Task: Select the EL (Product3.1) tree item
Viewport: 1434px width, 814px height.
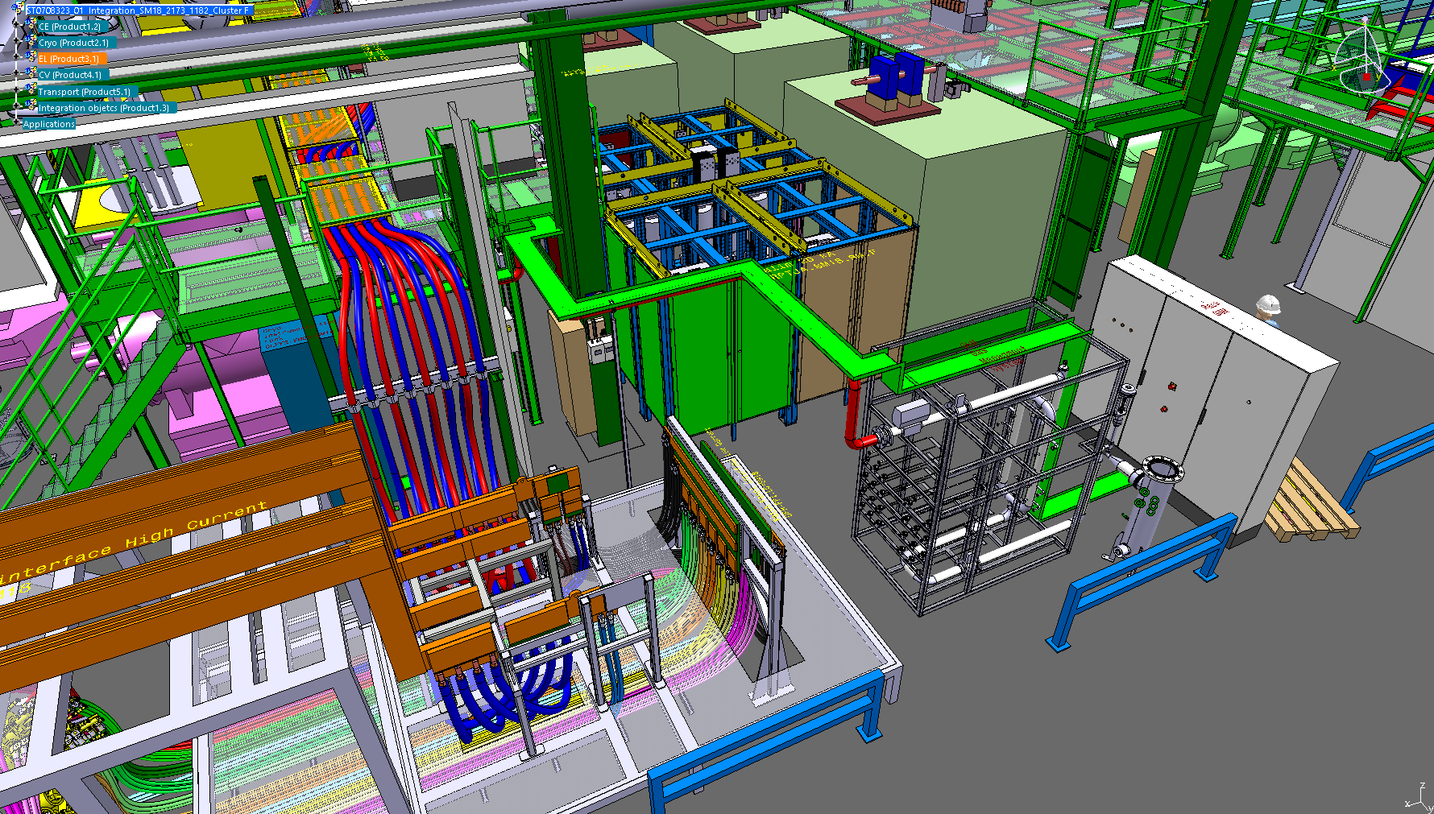Action: (x=69, y=59)
